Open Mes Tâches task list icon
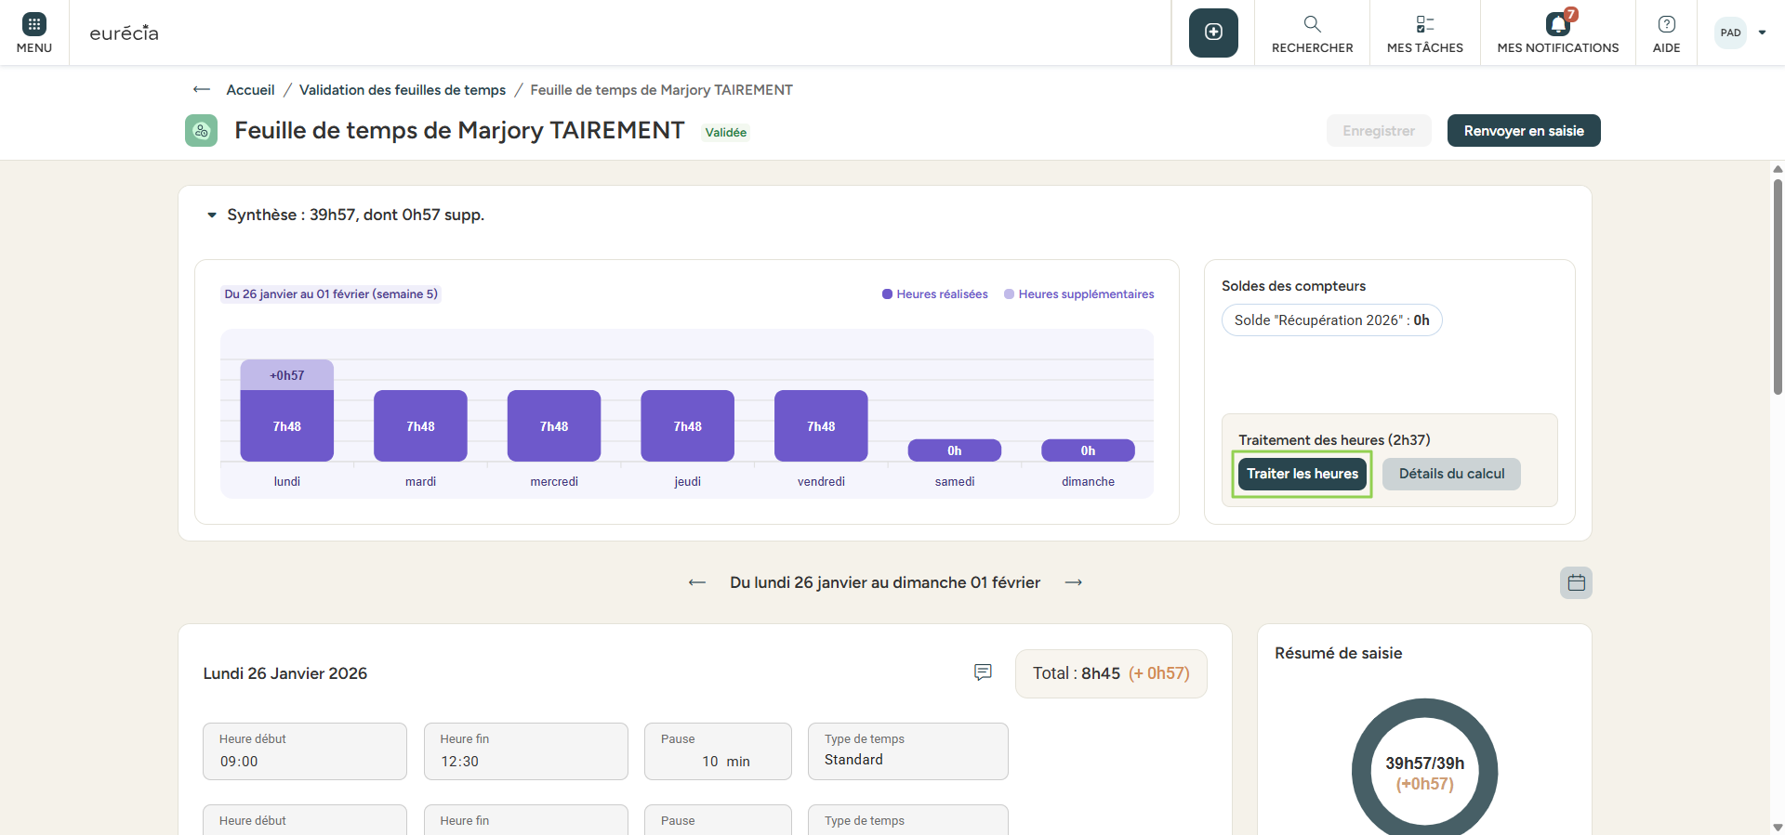 pyautogui.click(x=1424, y=25)
